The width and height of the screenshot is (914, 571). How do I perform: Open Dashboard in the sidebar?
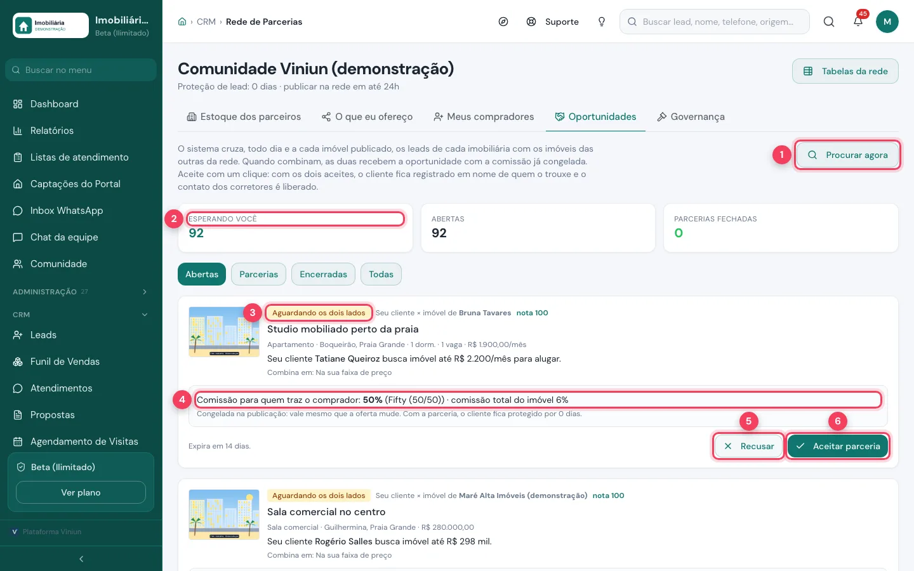(x=81, y=104)
